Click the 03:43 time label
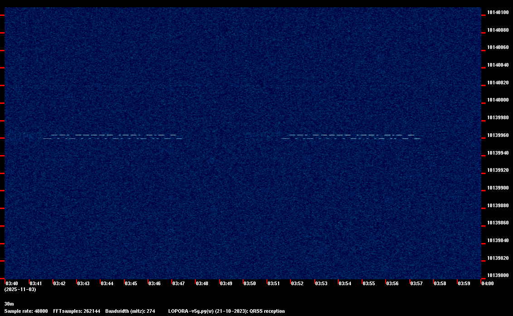 click(83, 283)
